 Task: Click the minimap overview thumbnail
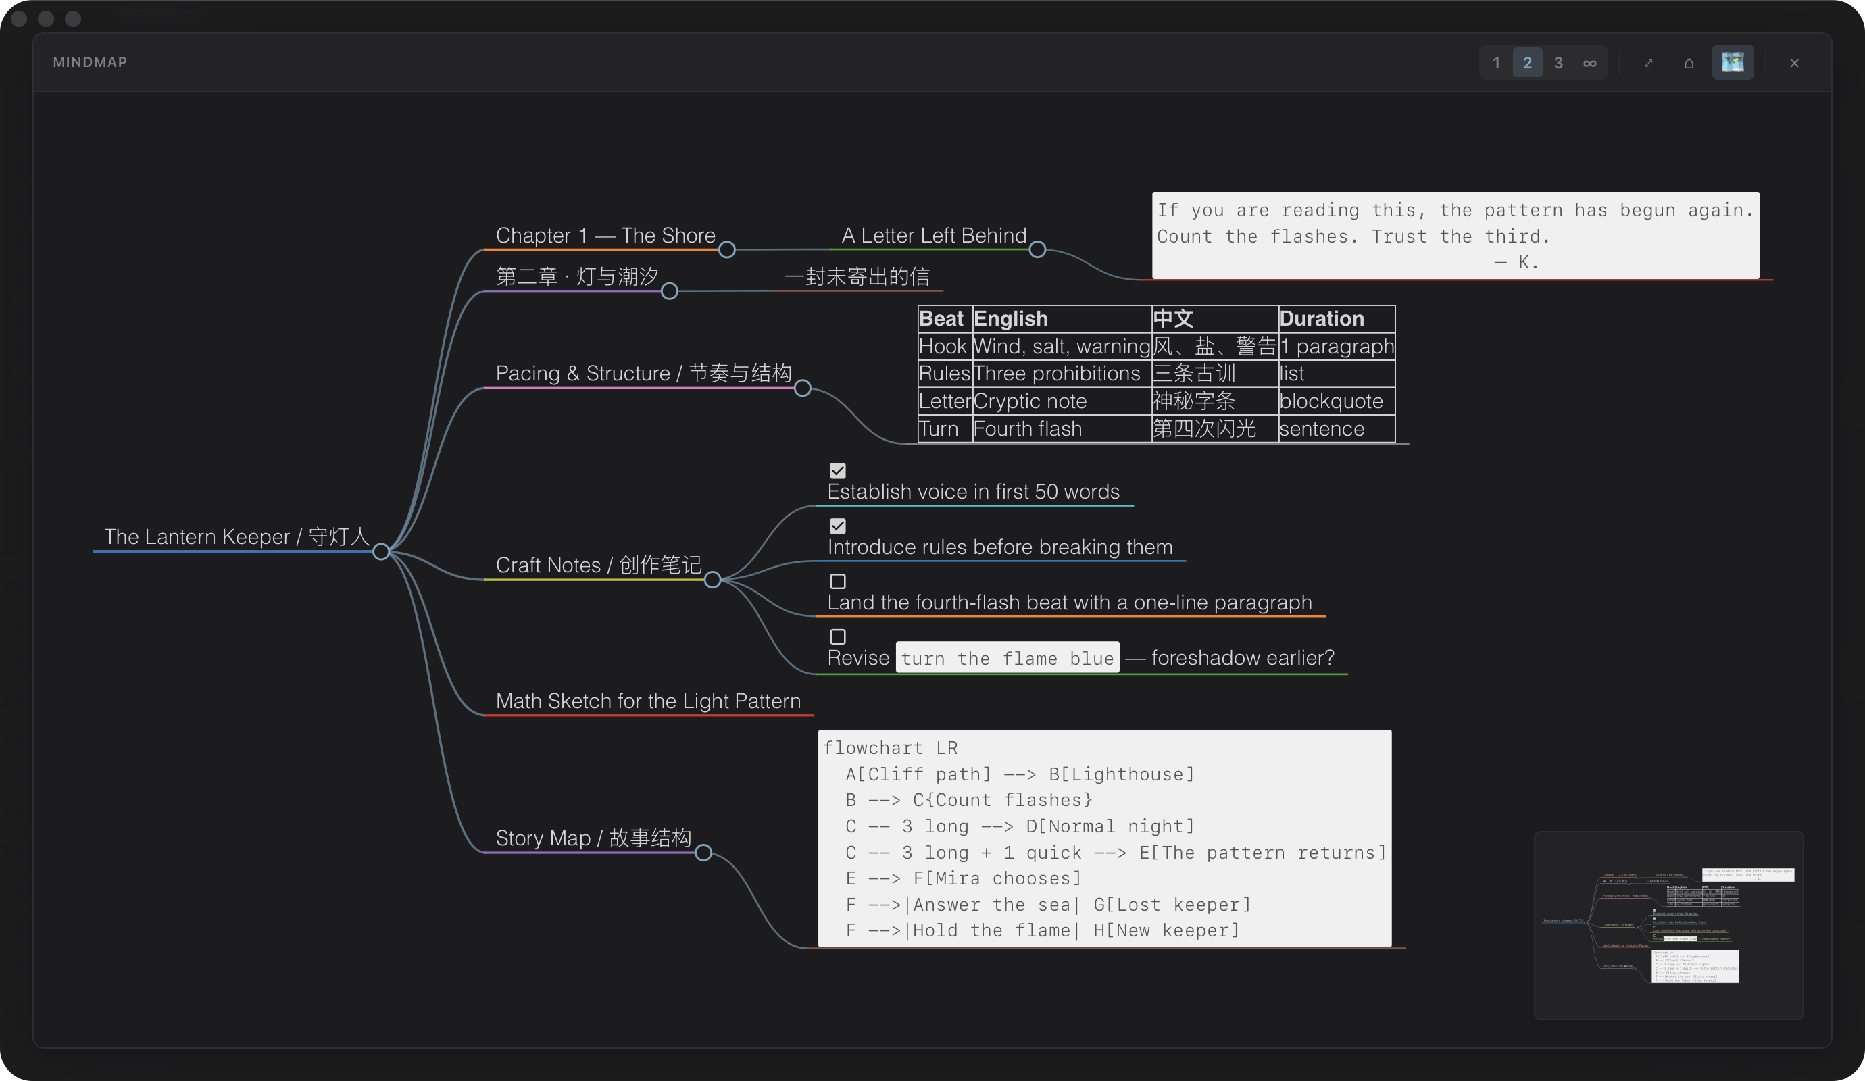click(x=1668, y=925)
